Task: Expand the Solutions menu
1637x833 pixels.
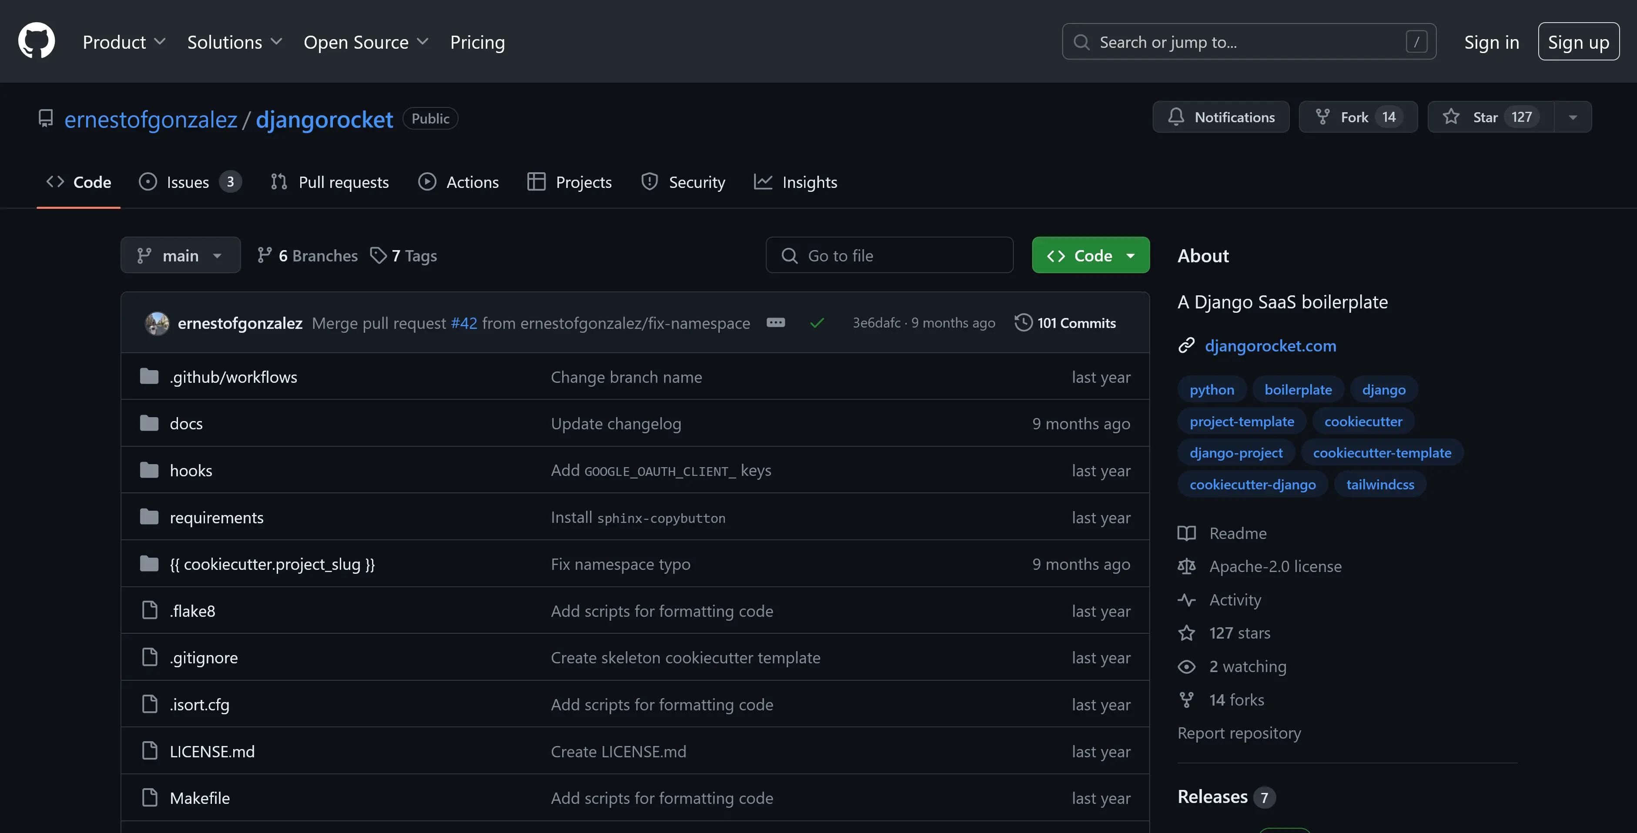Action: (x=234, y=42)
